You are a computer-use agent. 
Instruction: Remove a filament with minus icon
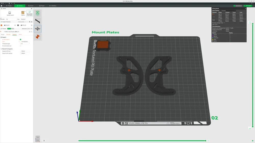tap(28, 22)
